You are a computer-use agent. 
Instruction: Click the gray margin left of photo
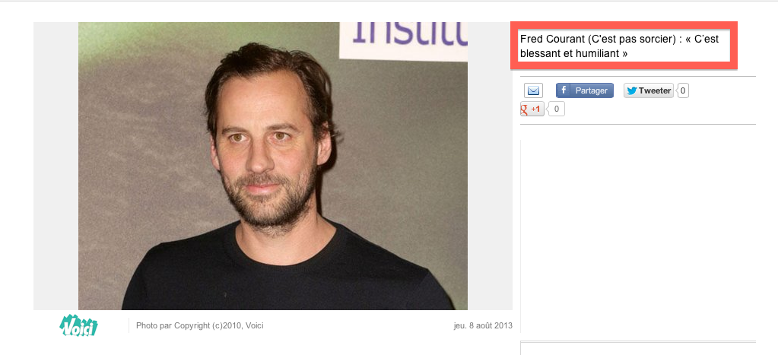tap(56, 166)
